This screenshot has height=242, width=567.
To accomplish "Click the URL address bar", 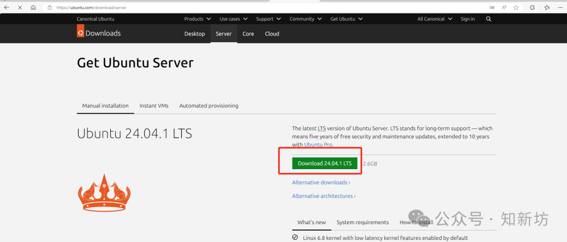I will pos(262,8).
